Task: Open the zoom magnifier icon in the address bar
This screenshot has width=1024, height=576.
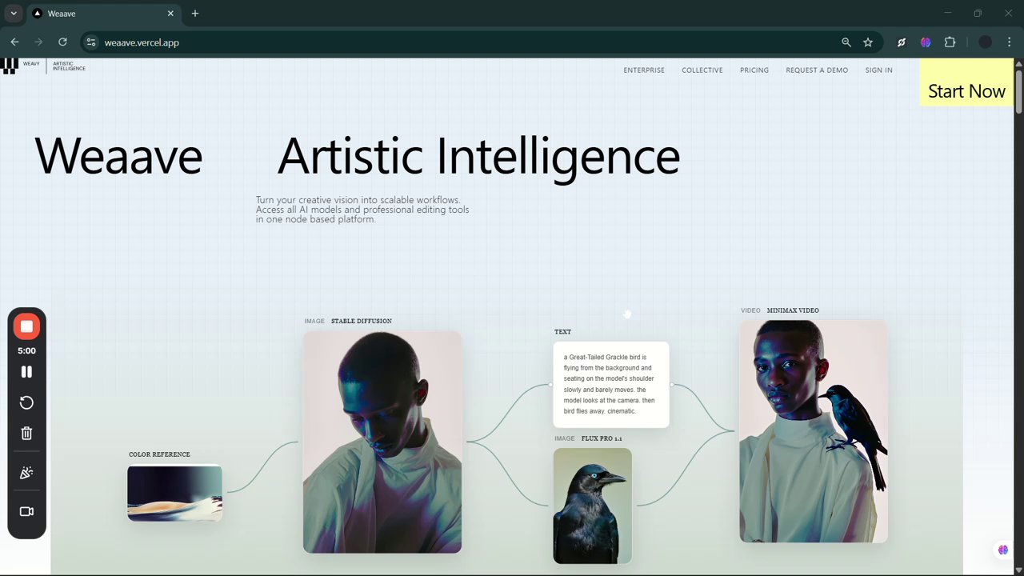Action: click(x=846, y=42)
